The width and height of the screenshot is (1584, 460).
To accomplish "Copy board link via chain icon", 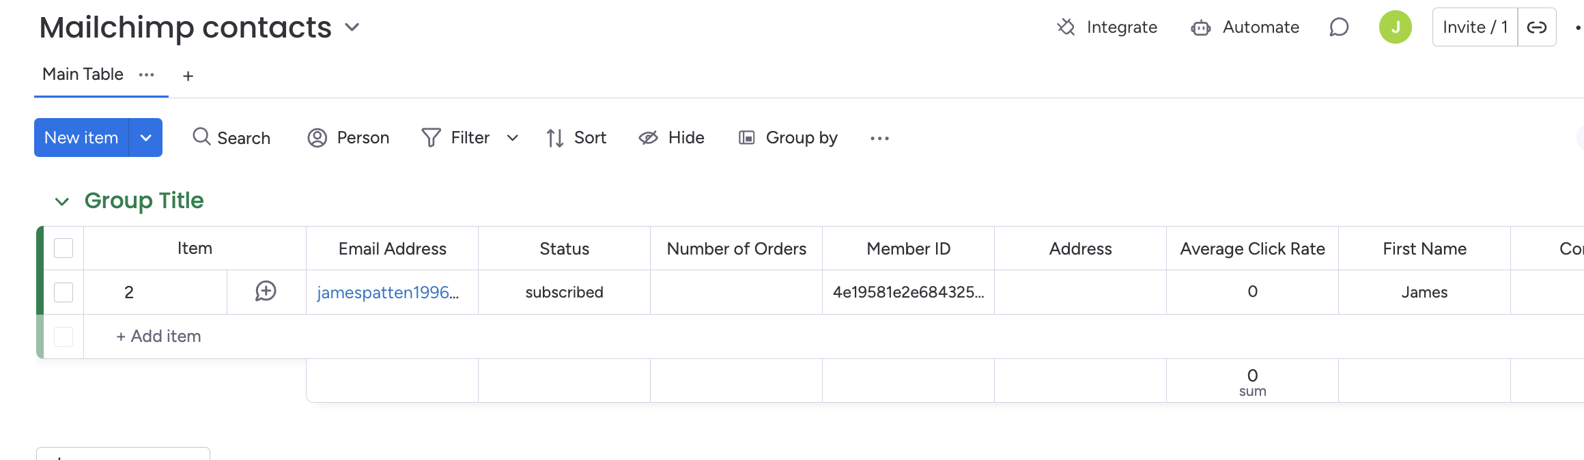I will coord(1537,27).
